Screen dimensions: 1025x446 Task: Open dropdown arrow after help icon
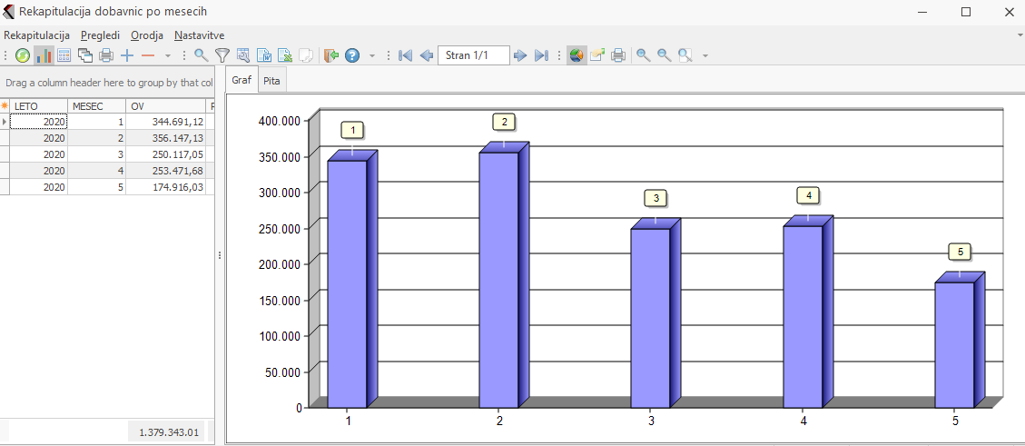pos(372,56)
